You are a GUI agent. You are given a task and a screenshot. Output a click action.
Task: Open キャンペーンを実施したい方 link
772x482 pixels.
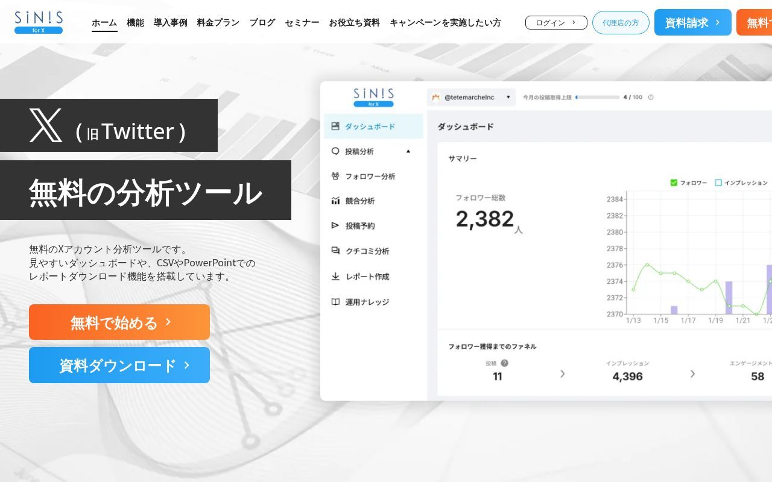pyautogui.click(x=445, y=23)
